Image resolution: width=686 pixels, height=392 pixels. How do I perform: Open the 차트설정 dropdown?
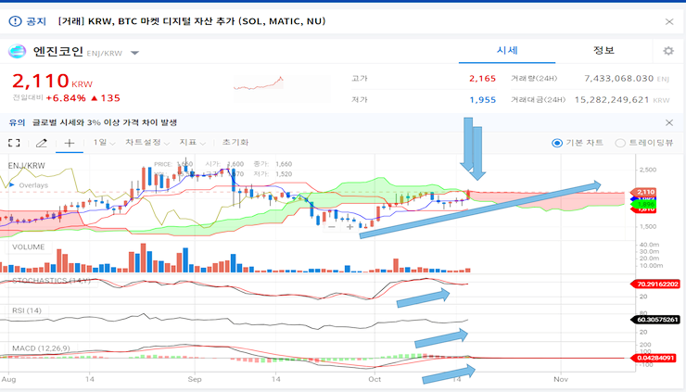click(147, 143)
